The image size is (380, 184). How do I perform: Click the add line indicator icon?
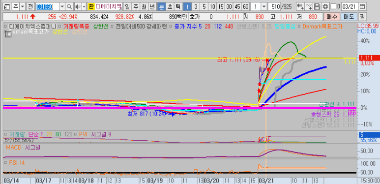(x=309, y=6)
